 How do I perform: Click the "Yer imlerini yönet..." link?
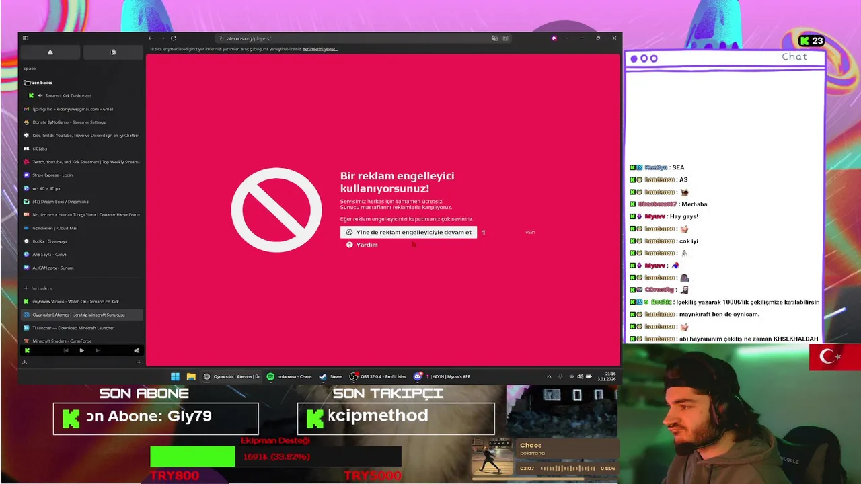320,49
